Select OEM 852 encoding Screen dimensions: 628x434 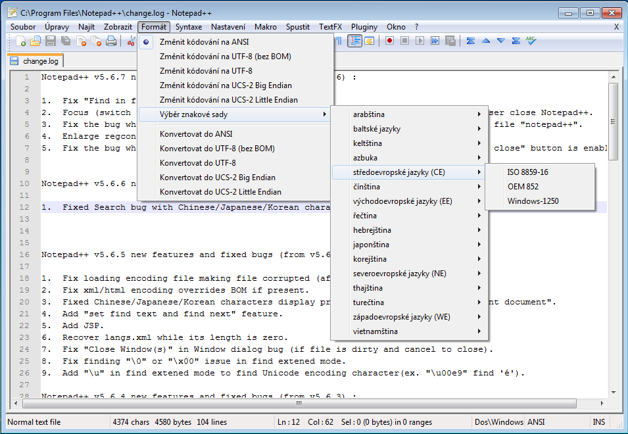tap(540, 187)
